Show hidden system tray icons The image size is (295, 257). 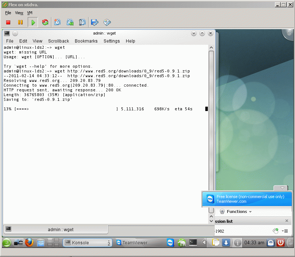tap(204, 242)
